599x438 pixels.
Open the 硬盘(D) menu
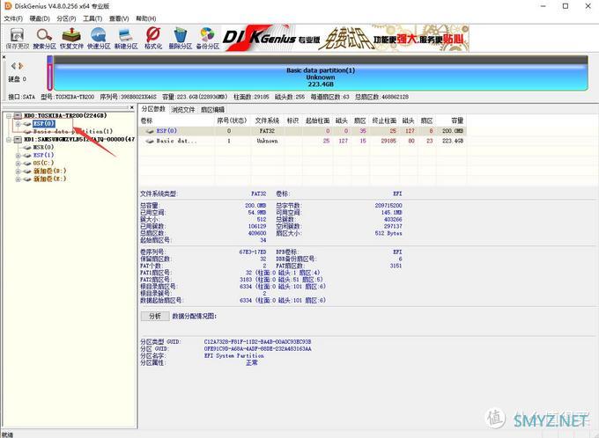point(40,18)
